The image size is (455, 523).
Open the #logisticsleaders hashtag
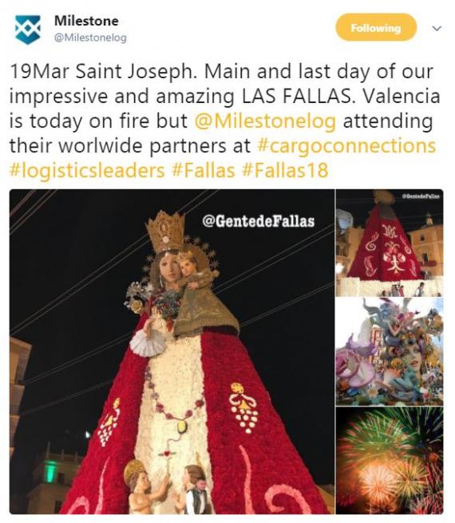[87, 170]
